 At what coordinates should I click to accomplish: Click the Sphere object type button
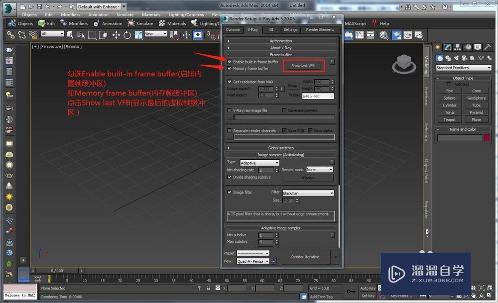click(x=449, y=98)
